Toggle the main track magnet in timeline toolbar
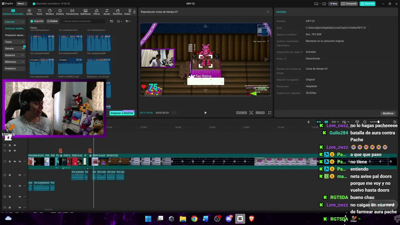400x225 pixels. [319, 122]
